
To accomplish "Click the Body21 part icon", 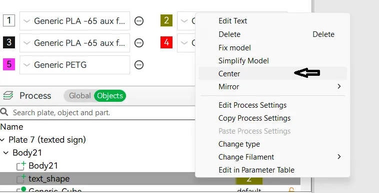I will coord(21,166).
